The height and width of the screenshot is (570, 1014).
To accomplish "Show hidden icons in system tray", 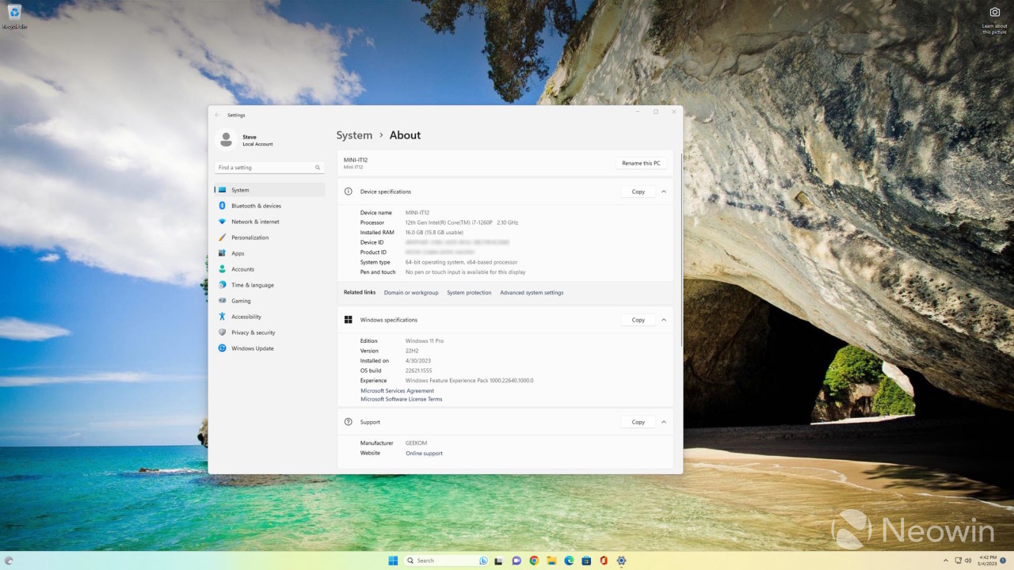I will tap(945, 560).
